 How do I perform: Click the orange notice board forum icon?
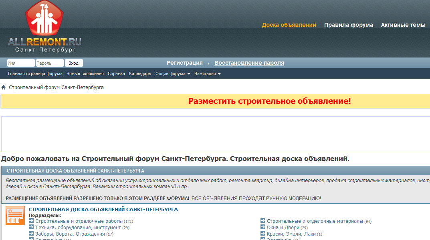pyautogui.click(x=15, y=215)
